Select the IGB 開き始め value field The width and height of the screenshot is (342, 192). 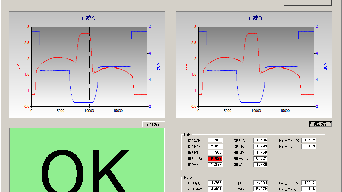(x=215, y=140)
